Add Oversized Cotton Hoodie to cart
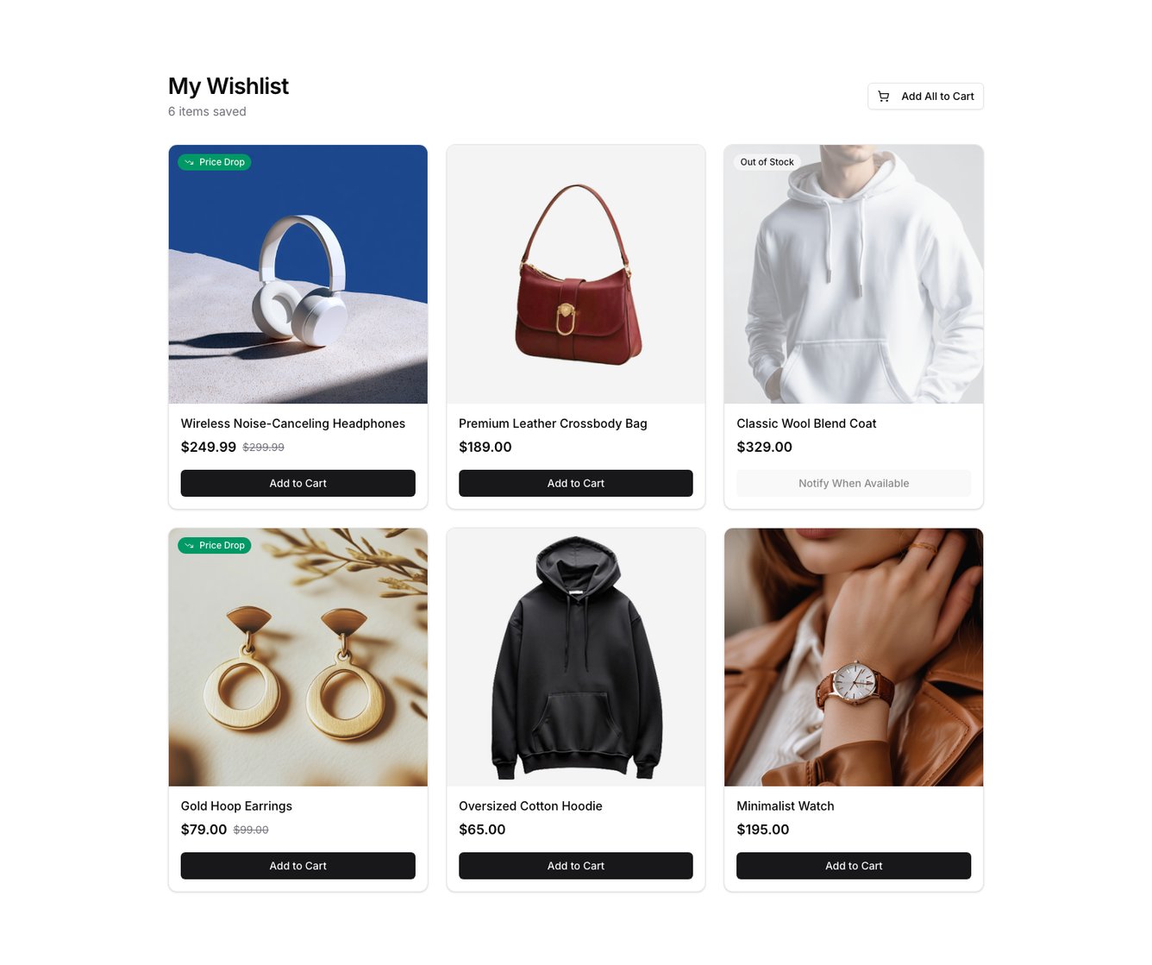This screenshot has width=1152, height=965. click(576, 866)
